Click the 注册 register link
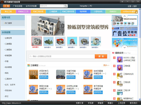The width and height of the screenshot is (141, 105). [129, 6]
